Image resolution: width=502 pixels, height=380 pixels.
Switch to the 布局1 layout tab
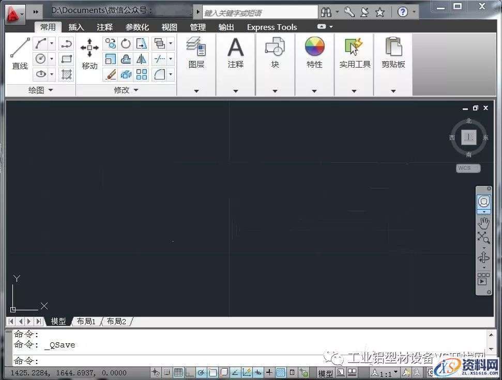click(86, 321)
